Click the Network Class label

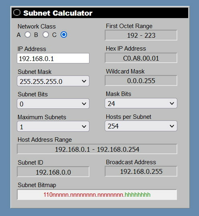click(37, 26)
